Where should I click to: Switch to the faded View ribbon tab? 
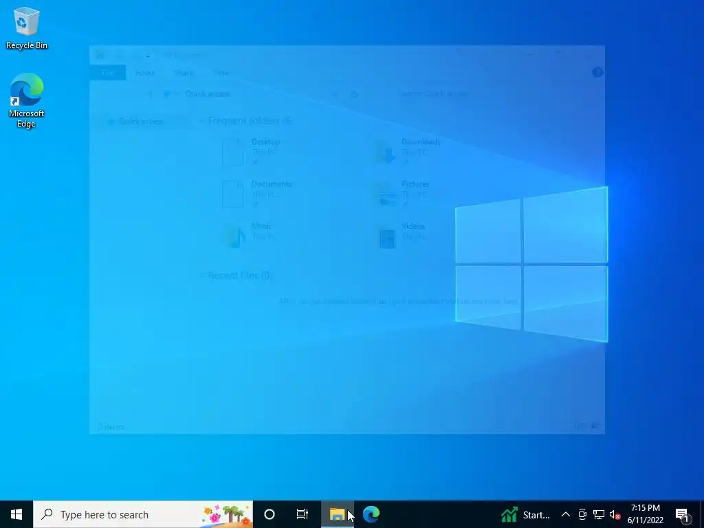pyautogui.click(x=221, y=73)
